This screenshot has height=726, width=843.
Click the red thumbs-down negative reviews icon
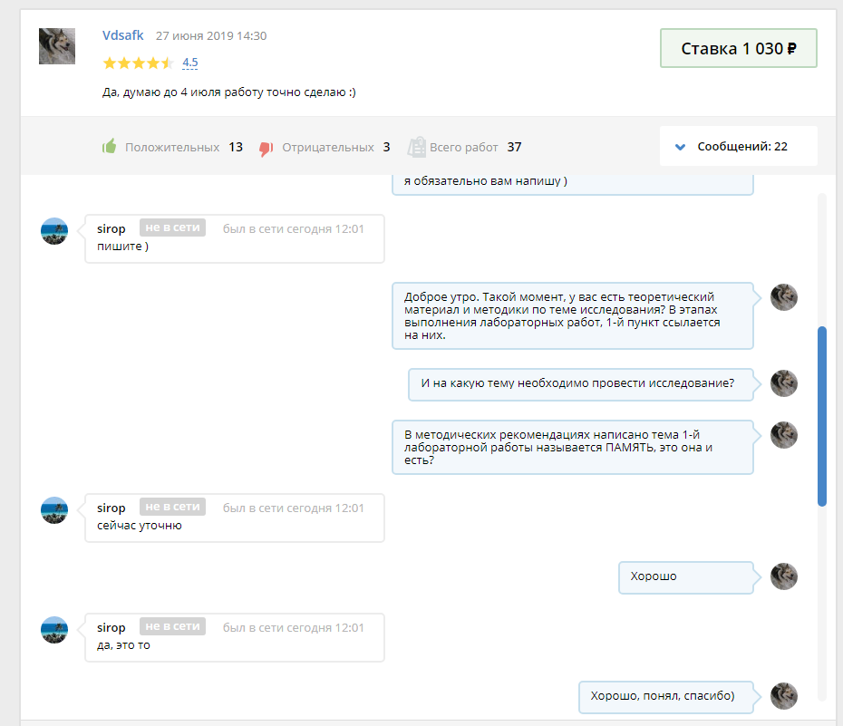click(x=266, y=148)
